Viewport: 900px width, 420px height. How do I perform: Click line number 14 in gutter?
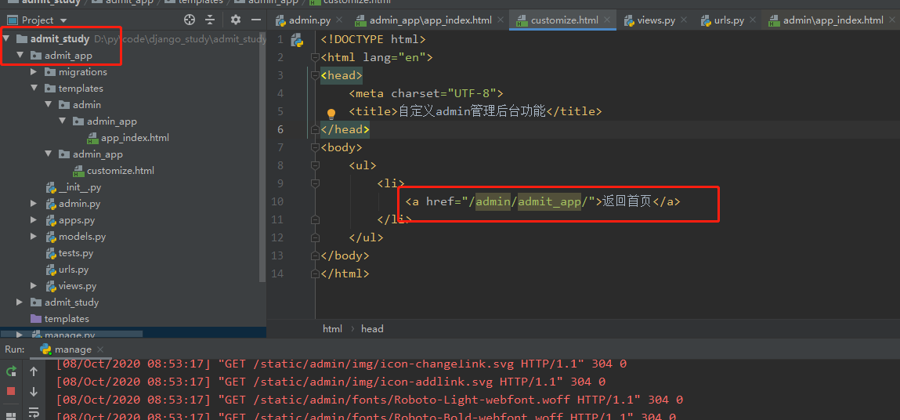pyautogui.click(x=277, y=273)
